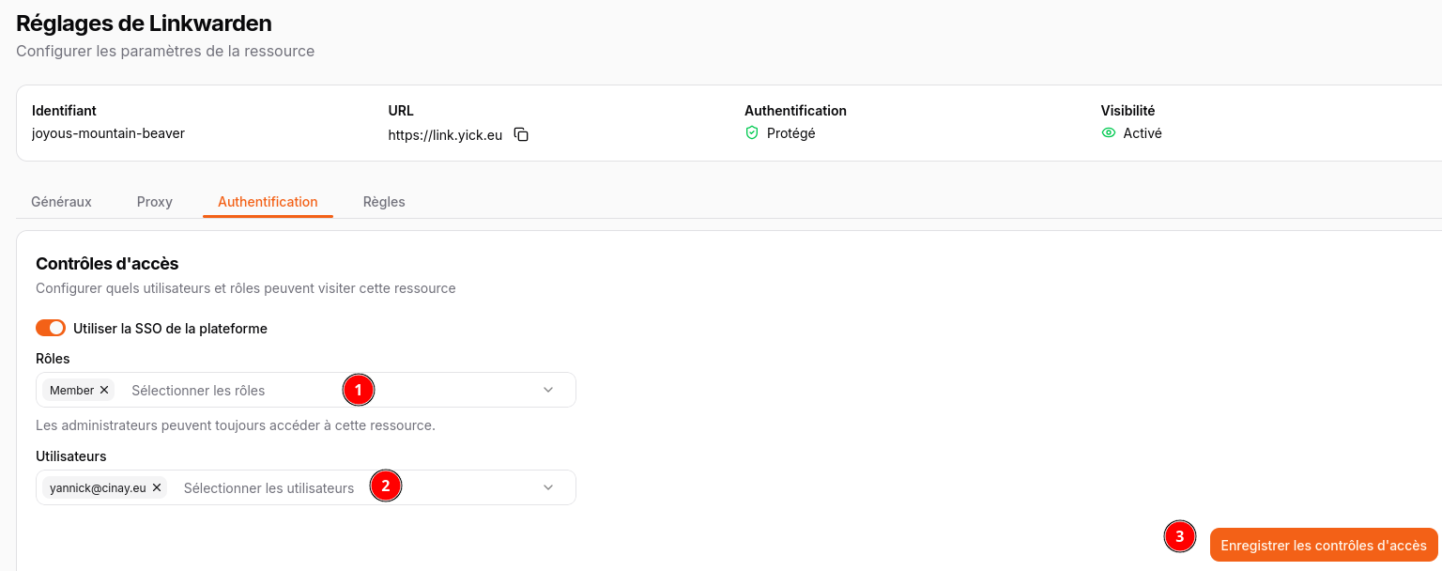Image resolution: width=1442 pixels, height=571 pixels.
Task: Select the Authentification tab
Action: pyautogui.click(x=268, y=202)
